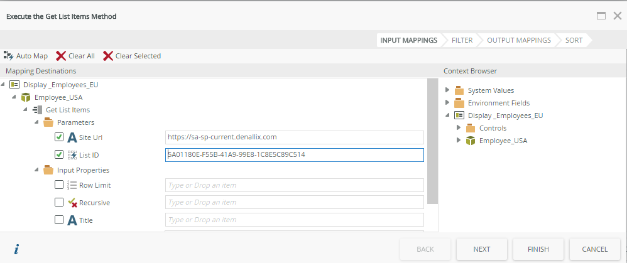Click the NEXT button
Viewport: 627px width, 263px height.
coord(482,249)
